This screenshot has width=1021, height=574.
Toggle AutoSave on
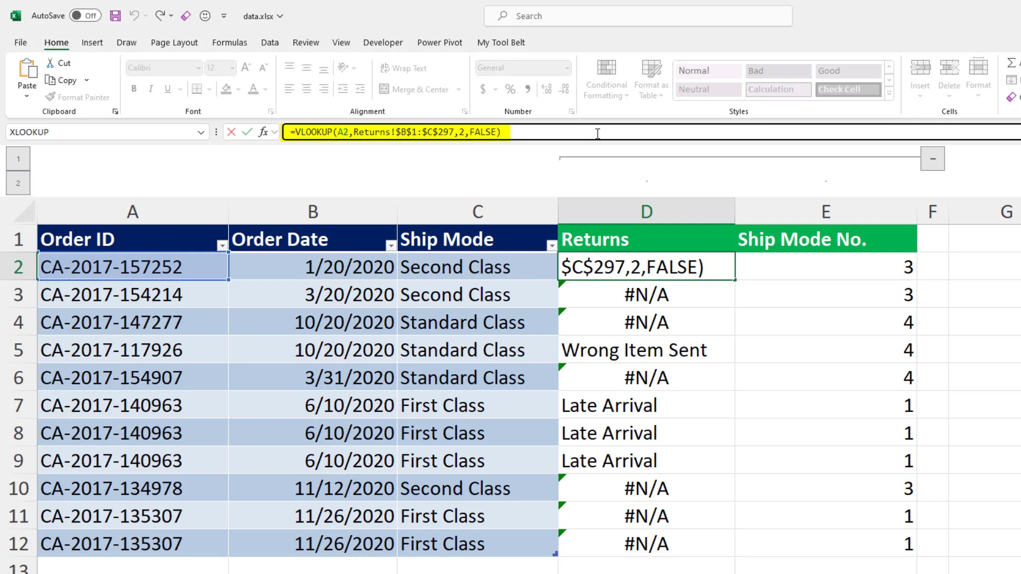[85, 15]
